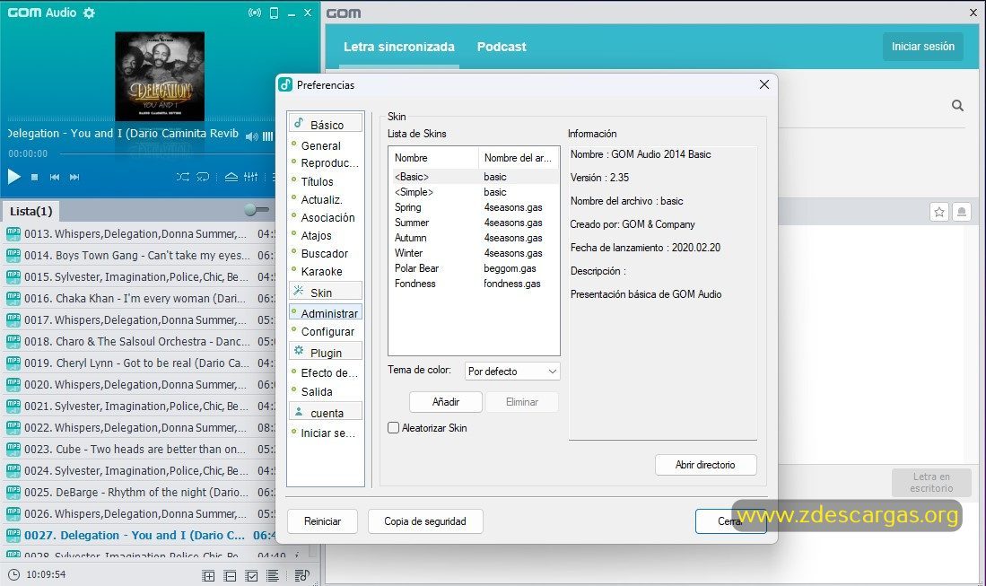Open the playlist music note icon
This screenshot has width=986, height=586.
(x=301, y=575)
